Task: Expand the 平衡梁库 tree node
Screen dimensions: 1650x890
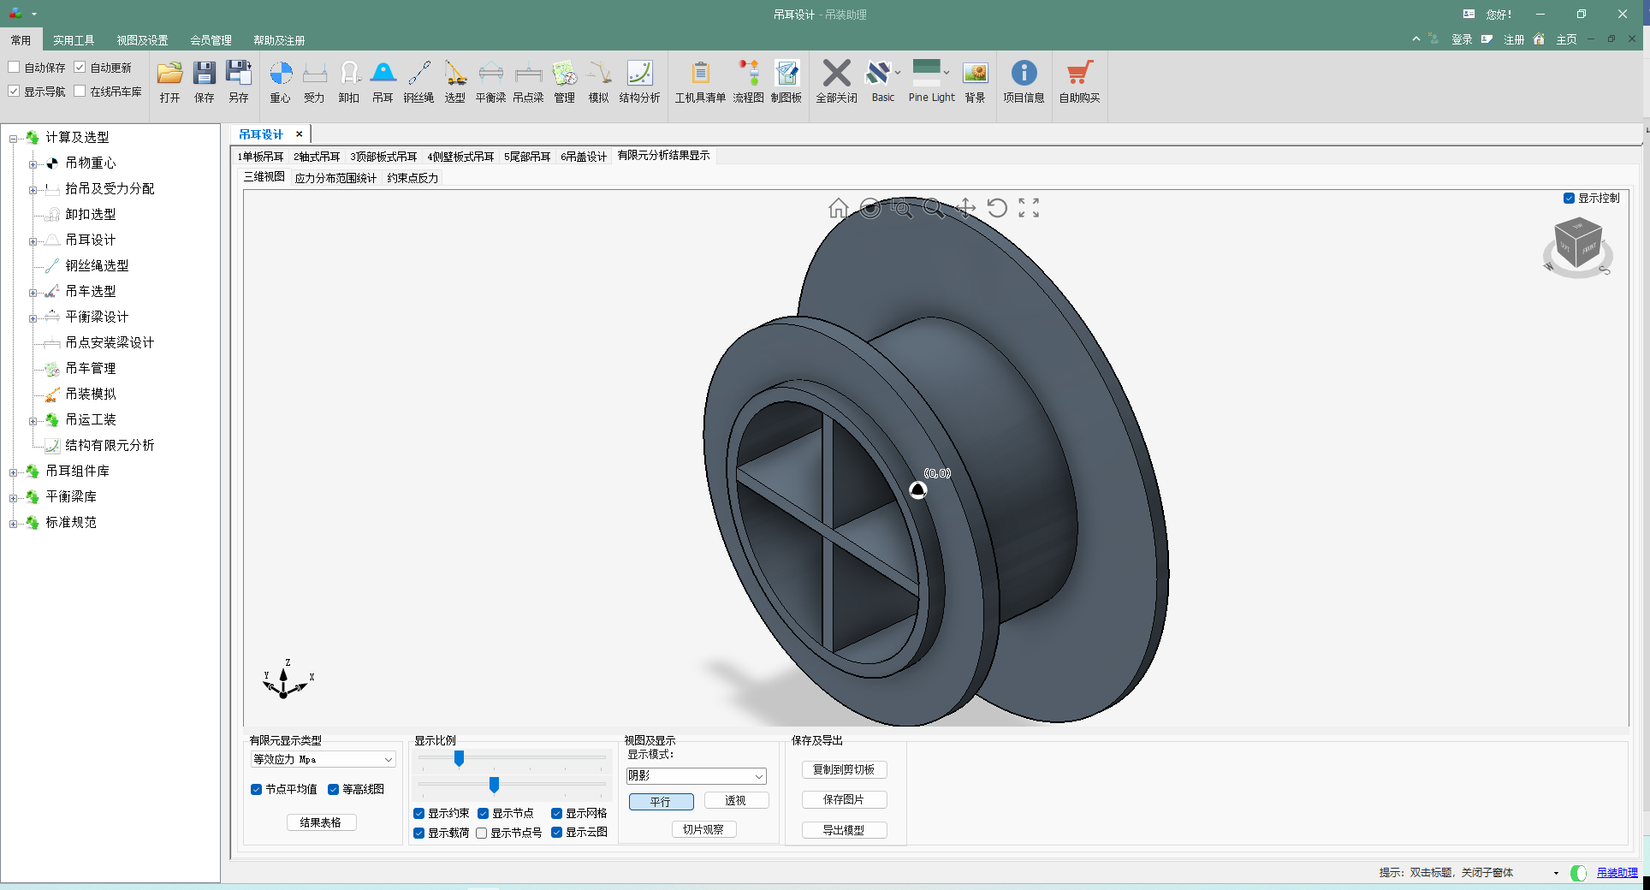Action: pos(13,497)
